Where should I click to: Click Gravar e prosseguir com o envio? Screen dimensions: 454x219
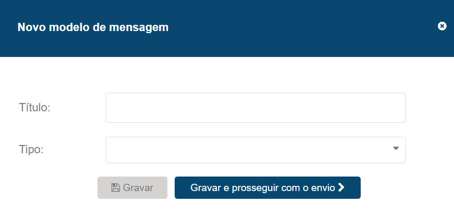pyautogui.click(x=267, y=187)
